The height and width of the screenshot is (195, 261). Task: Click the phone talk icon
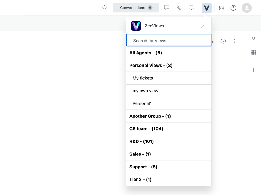click(x=179, y=8)
